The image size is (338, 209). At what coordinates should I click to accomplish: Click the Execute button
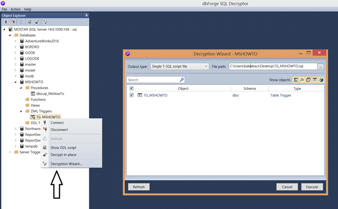[312, 187]
